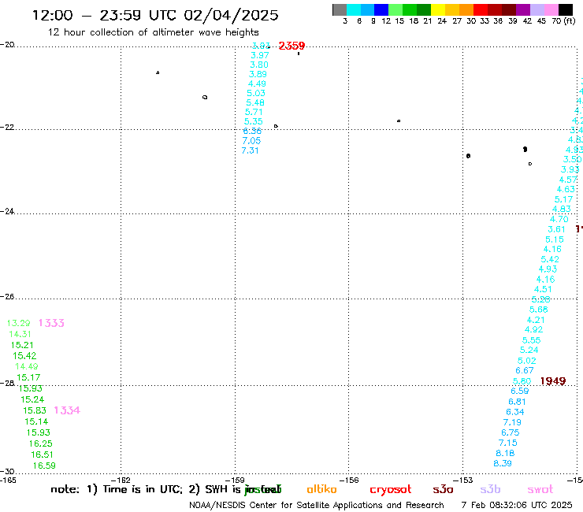Image resolution: width=583 pixels, height=512 pixels.
Task: Select the swot satellite legend label
Action: (x=540, y=489)
